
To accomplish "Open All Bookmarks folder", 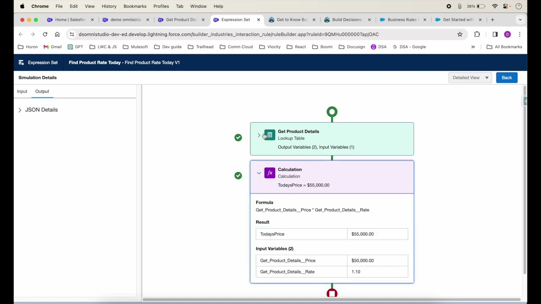I will (504, 47).
